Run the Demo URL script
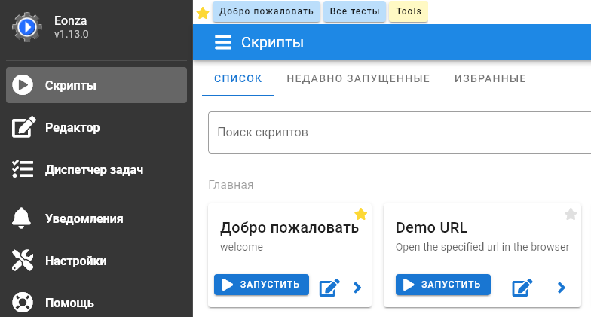591x317 pixels. click(442, 285)
